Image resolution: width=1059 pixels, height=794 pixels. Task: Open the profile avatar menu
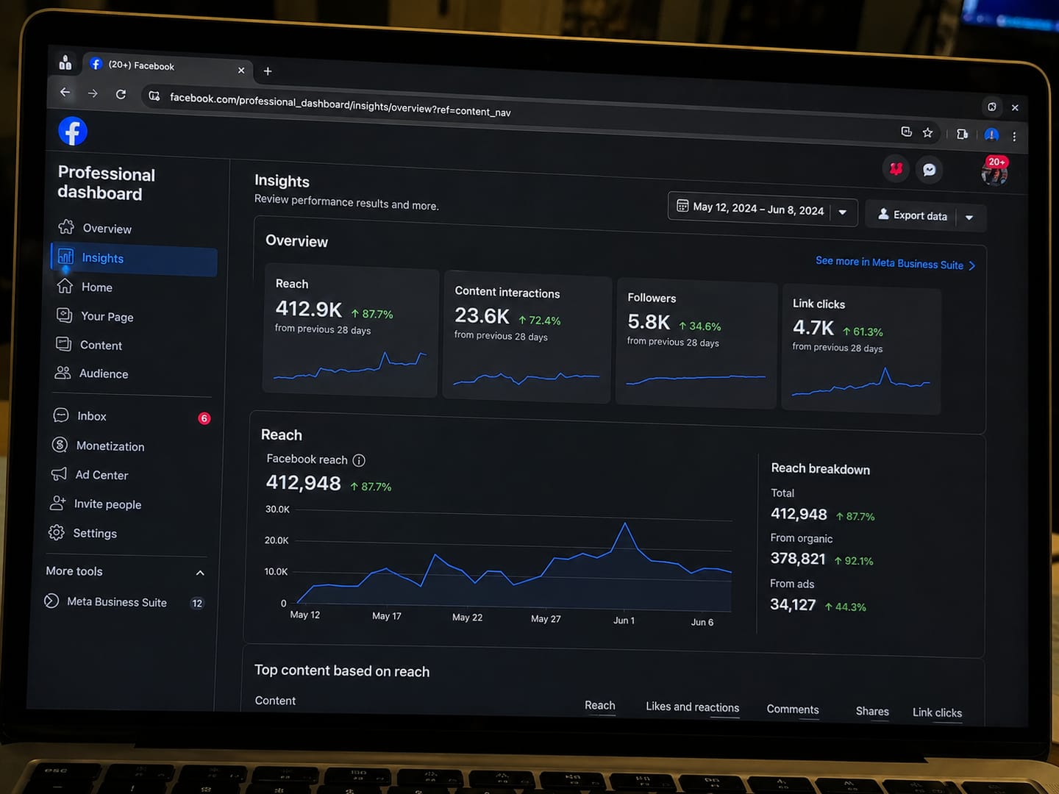(994, 172)
